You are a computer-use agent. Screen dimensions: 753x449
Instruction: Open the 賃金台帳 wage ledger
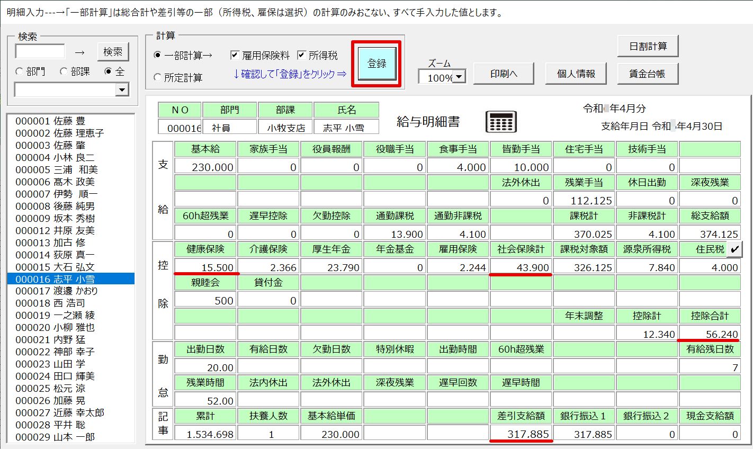647,74
